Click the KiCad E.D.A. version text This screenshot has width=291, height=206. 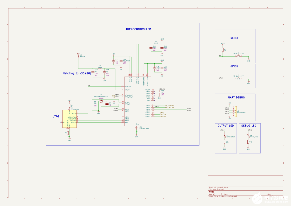[x=223, y=196]
